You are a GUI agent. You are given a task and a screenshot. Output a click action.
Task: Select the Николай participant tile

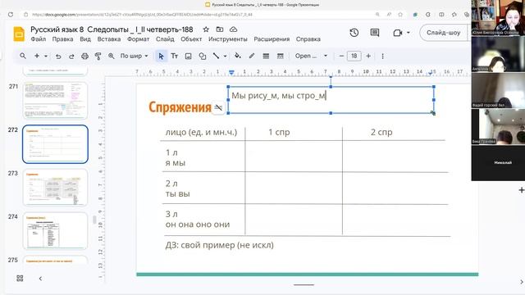tap(498, 163)
